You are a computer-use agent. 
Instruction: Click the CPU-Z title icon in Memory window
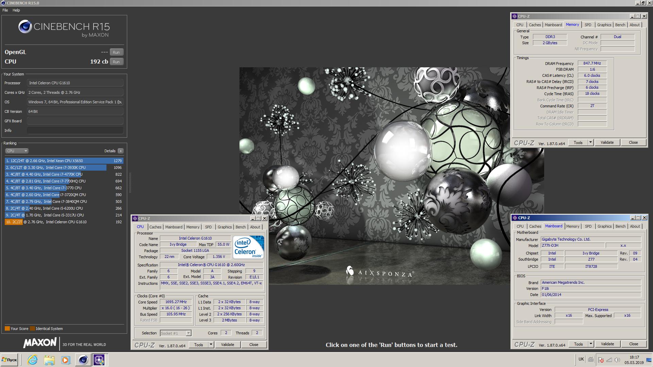click(515, 16)
